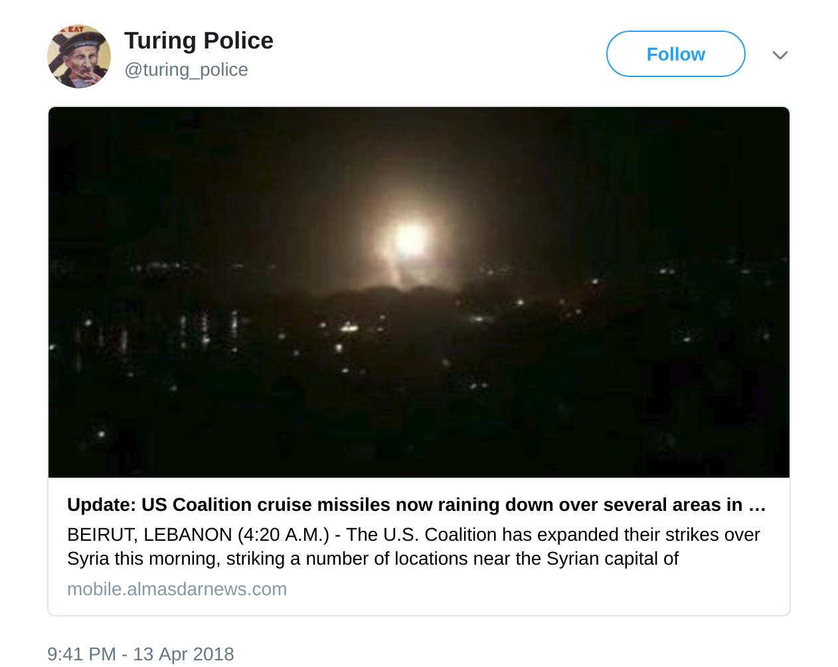Follow the Turing Police account
This screenshot has height=667, width=838.
tap(675, 54)
